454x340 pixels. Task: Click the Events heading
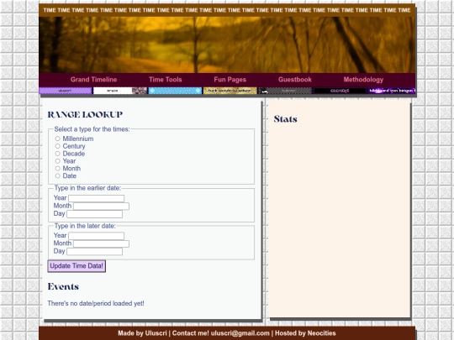click(63, 286)
